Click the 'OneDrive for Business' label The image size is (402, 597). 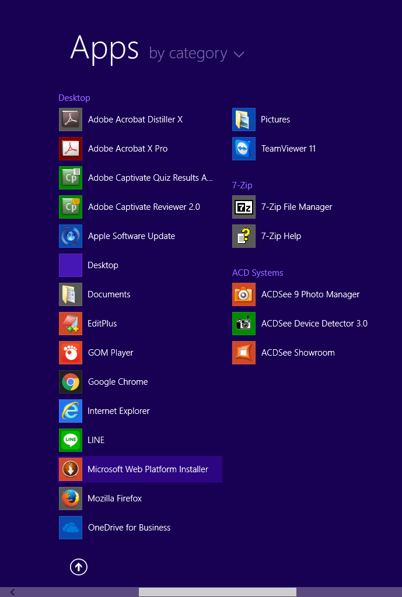129,527
